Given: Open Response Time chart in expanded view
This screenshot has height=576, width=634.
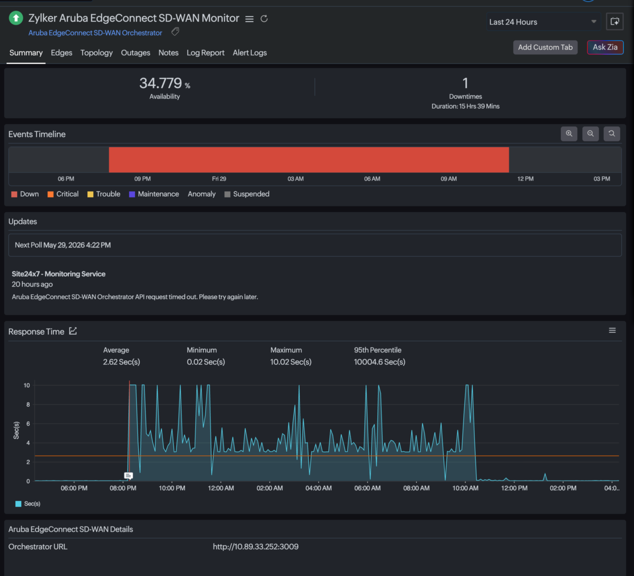Looking at the screenshot, I should click(73, 331).
